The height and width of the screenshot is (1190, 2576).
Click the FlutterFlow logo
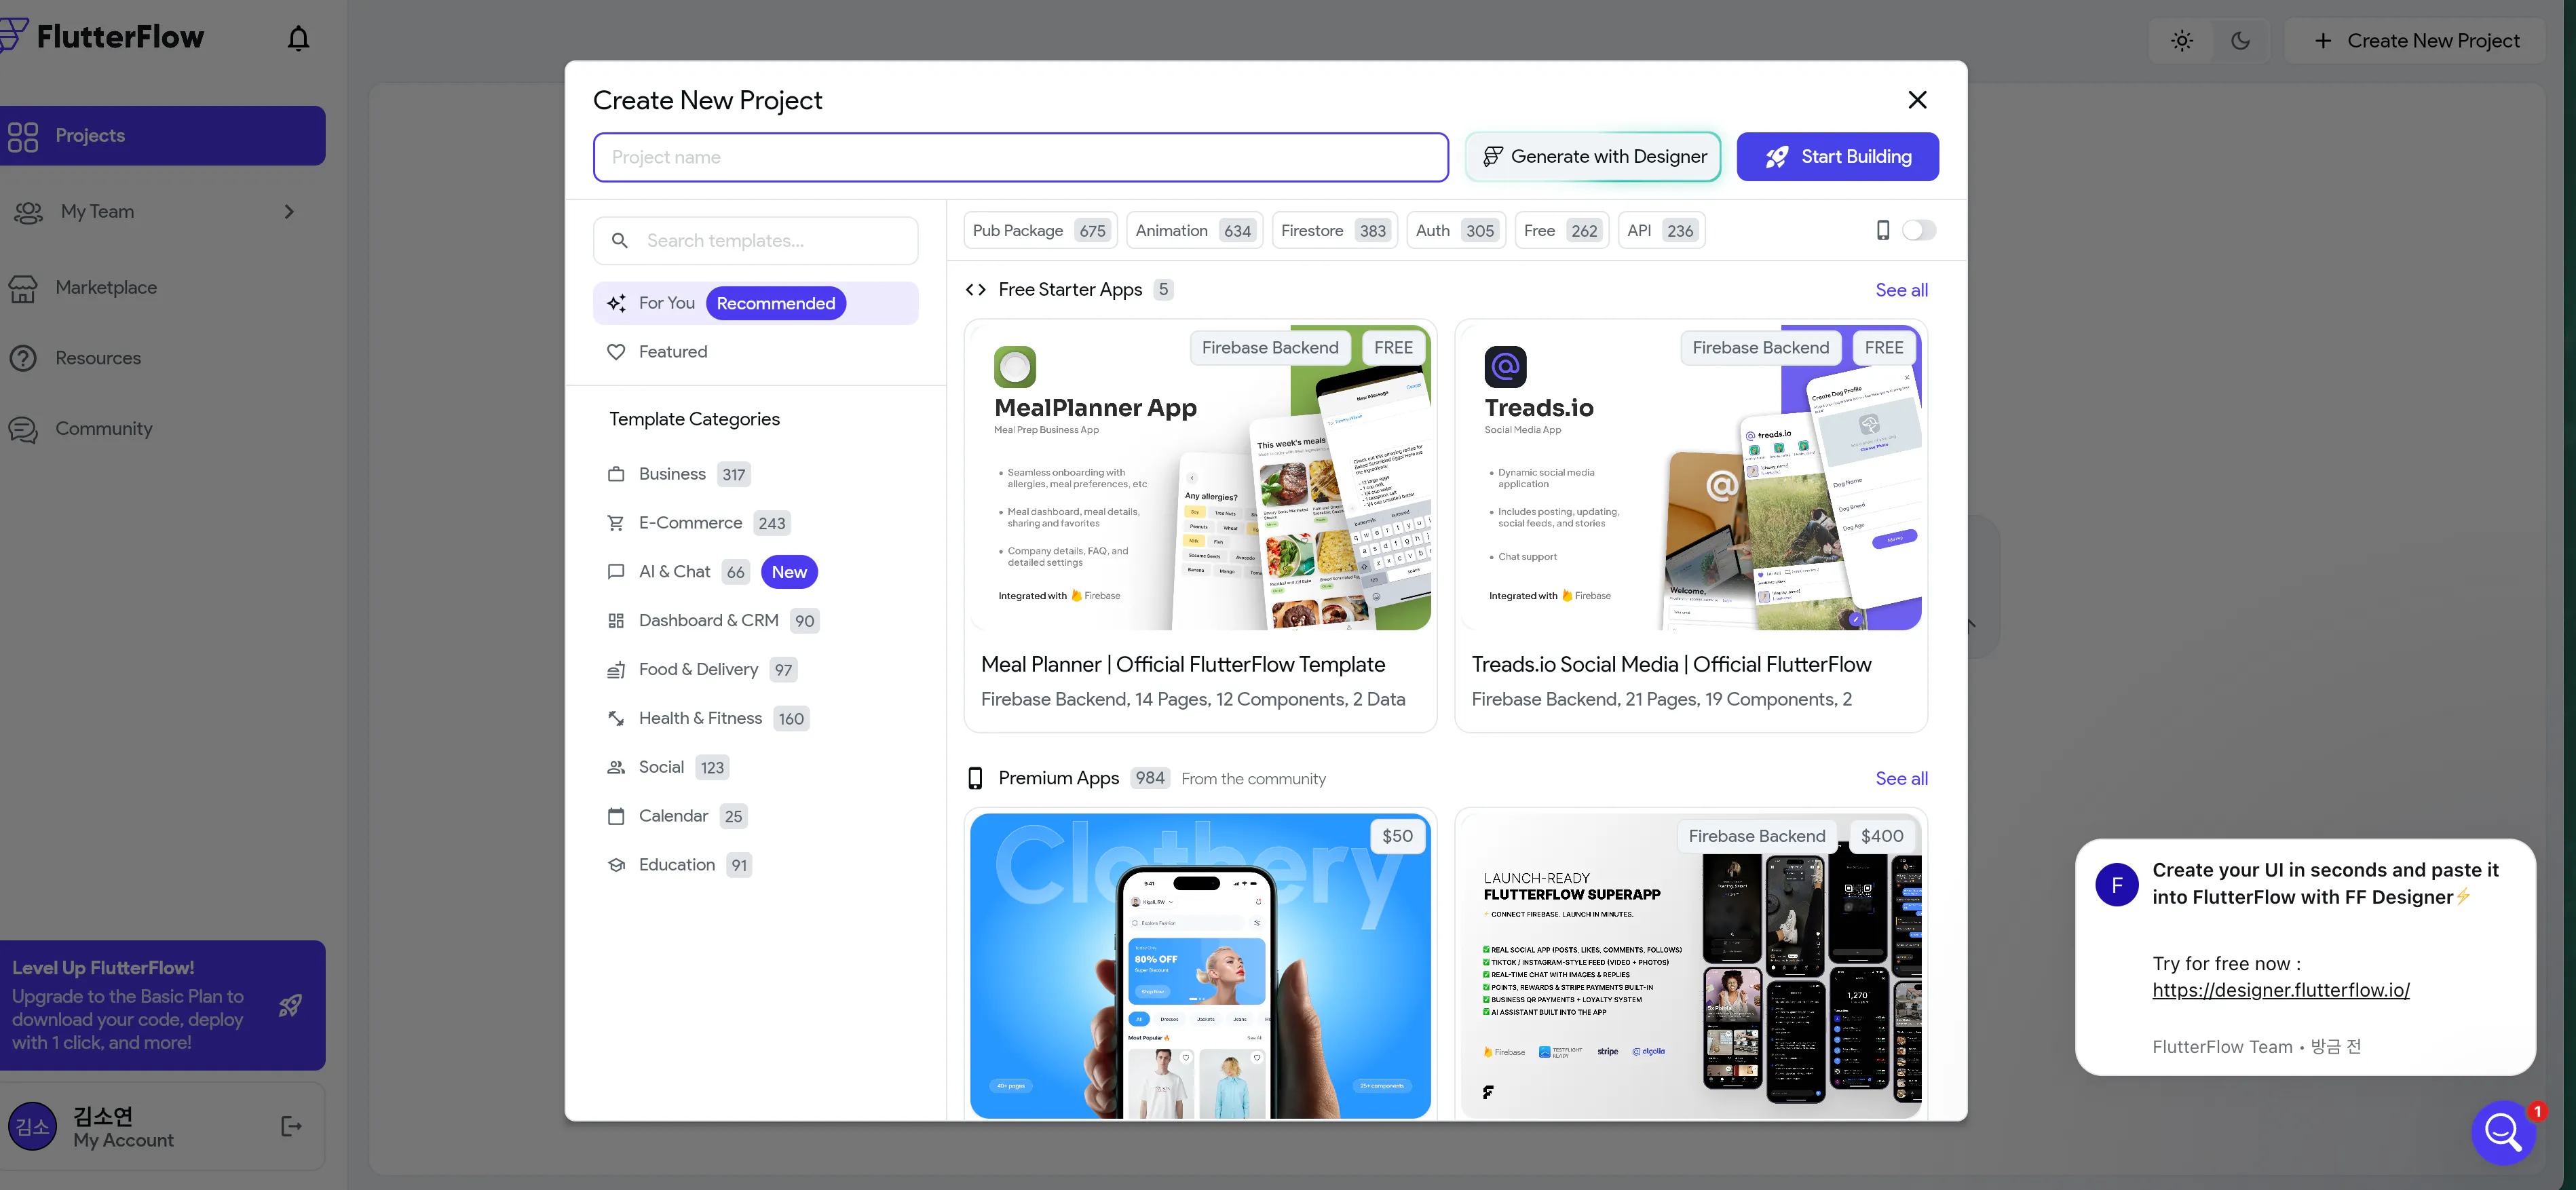102,37
